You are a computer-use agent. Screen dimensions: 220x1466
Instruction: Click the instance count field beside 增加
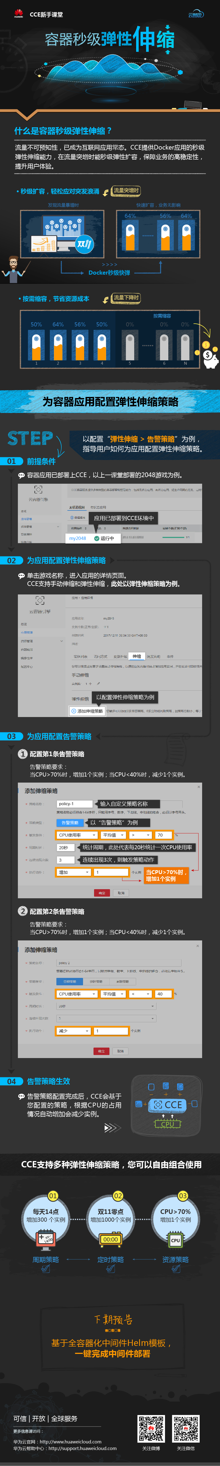click(111, 872)
